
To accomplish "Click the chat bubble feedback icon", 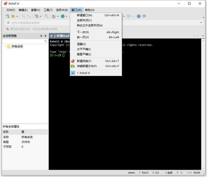I will [144, 16].
